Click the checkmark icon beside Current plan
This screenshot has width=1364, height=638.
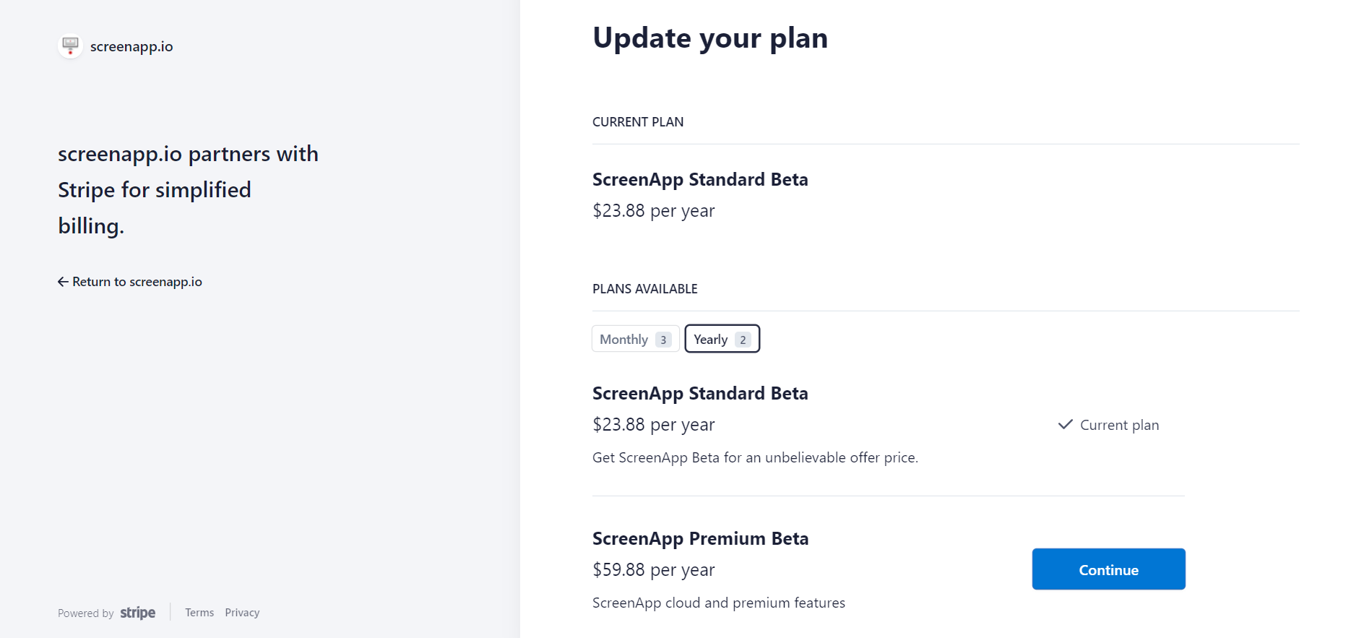click(1065, 425)
